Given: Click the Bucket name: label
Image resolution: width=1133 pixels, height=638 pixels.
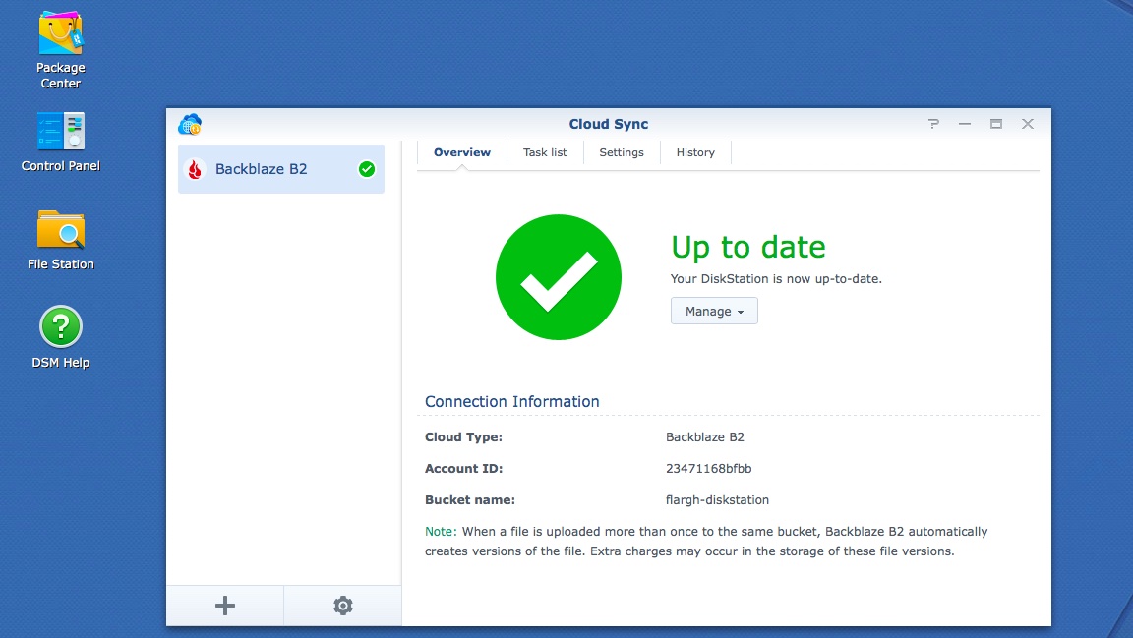Looking at the screenshot, I should (470, 500).
